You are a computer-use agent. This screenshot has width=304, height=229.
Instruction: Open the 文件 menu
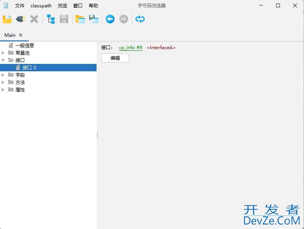20,6
